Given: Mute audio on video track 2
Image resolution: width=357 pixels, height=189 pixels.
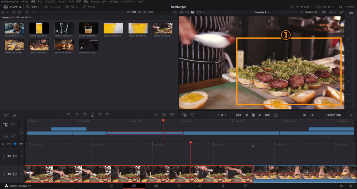Looking at the screenshot, I should pyautogui.click(x=9, y=156).
